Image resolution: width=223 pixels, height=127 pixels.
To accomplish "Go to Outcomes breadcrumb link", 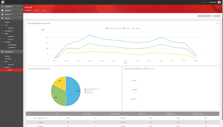I will [x=37, y=10].
